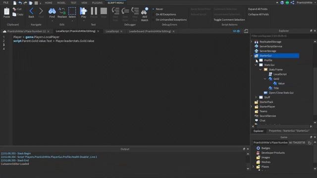Select On All Exceptions option

(166, 14)
